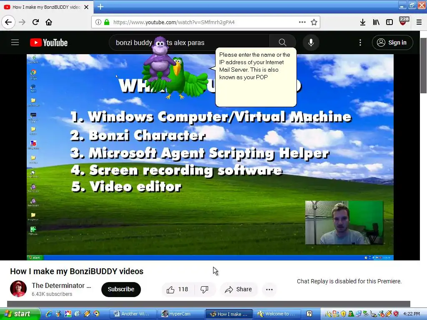Screen dimensions: 427x320
Task: Go to YouTube home via the logo
Action: click(x=49, y=42)
